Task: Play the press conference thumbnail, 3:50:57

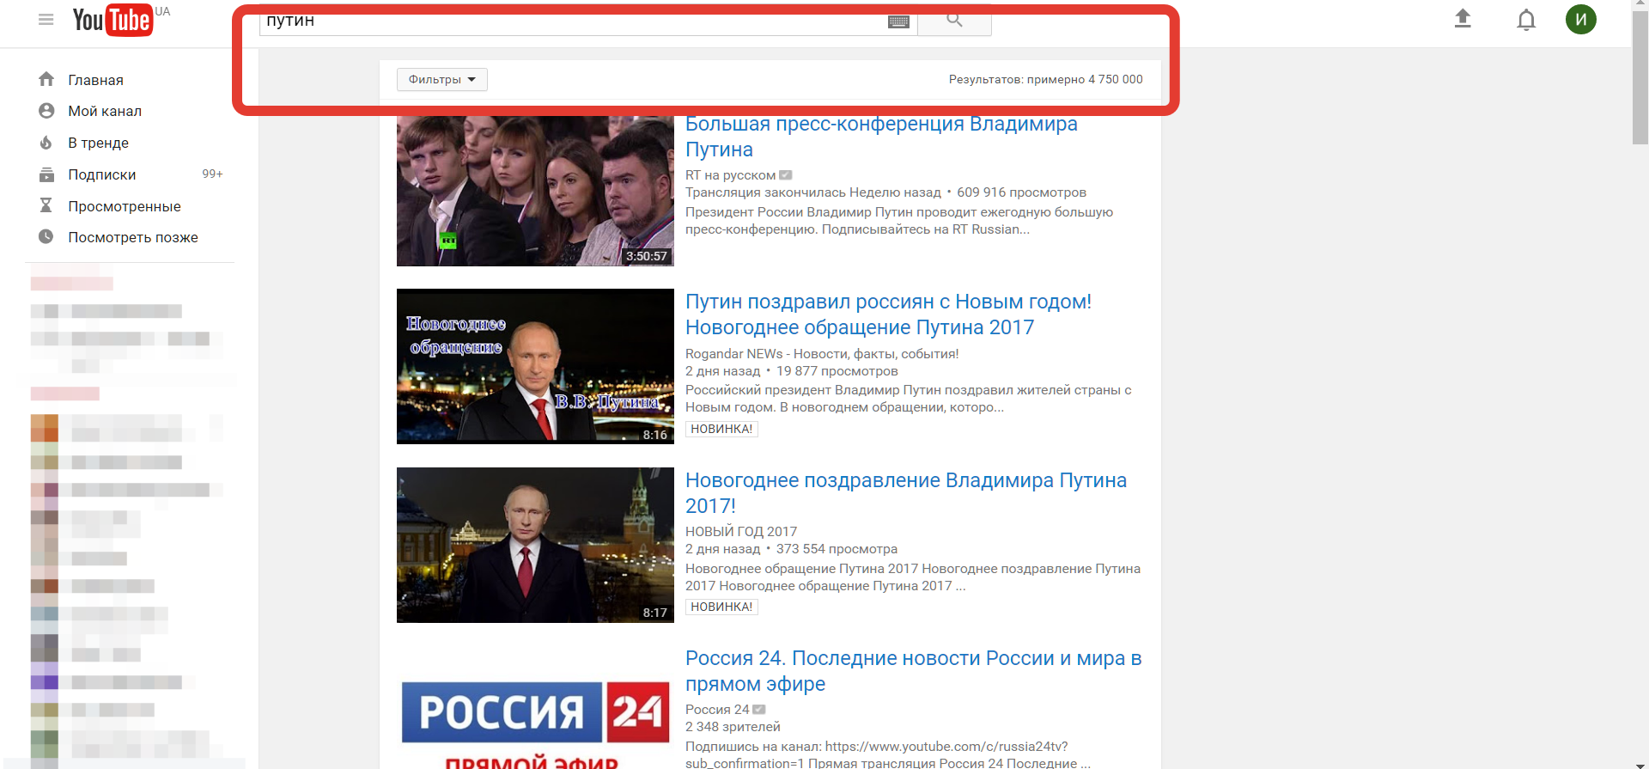Action: (535, 191)
